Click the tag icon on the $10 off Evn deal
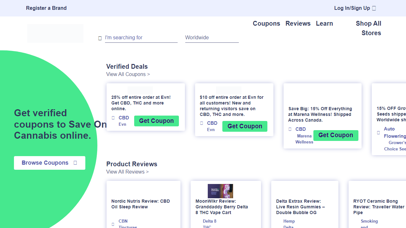The width and height of the screenshot is (406, 228). point(202,123)
